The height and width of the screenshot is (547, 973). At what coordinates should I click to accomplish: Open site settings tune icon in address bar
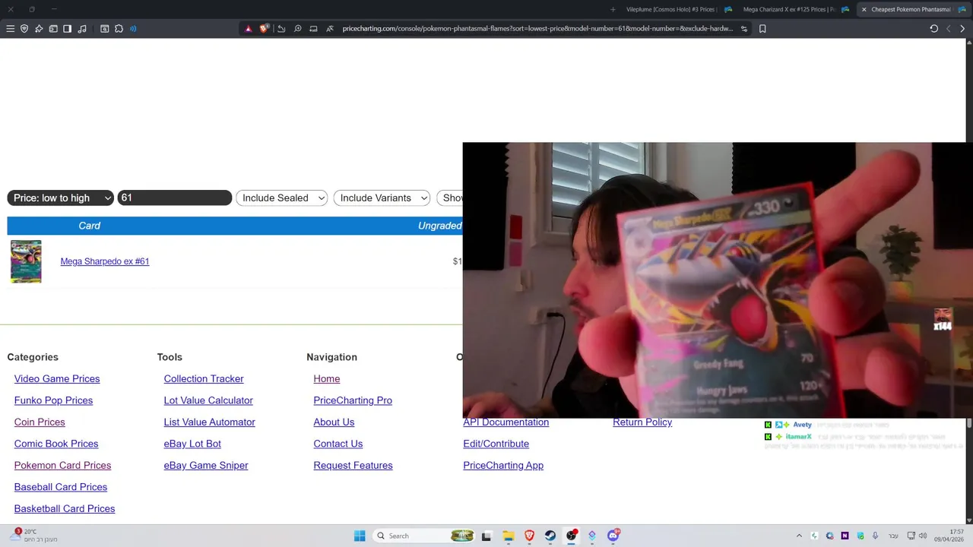click(744, 29)
